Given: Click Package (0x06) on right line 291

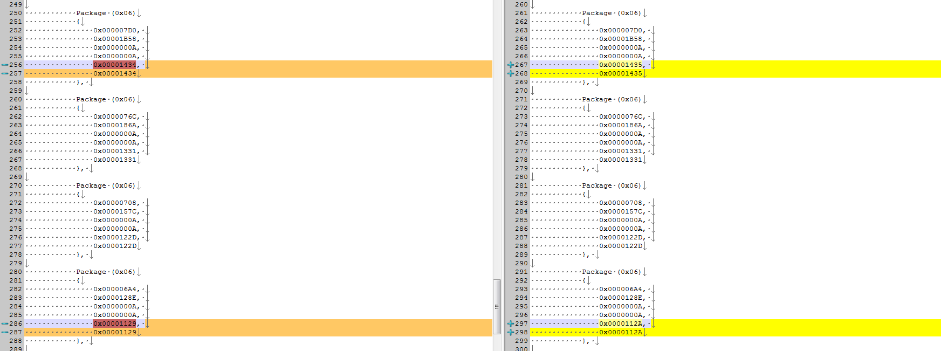Looking at the screenshot, I should (x=612, y=272).
